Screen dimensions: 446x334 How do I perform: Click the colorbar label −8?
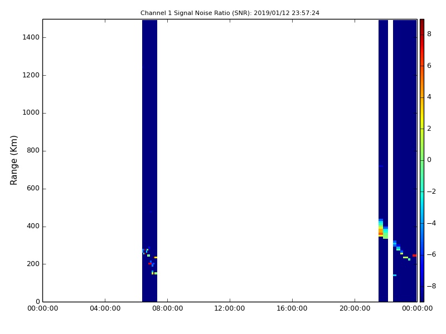pyautogui.click(x=432, y=286)
